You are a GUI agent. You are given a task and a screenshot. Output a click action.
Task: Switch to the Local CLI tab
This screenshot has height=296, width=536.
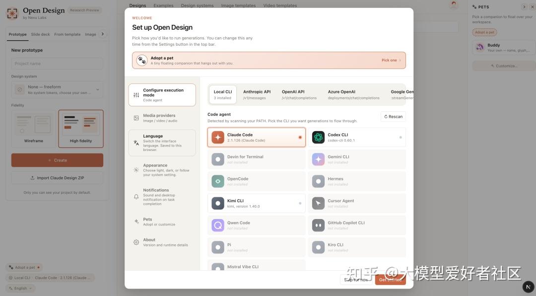pyautogui.click(x=223, y=94)
